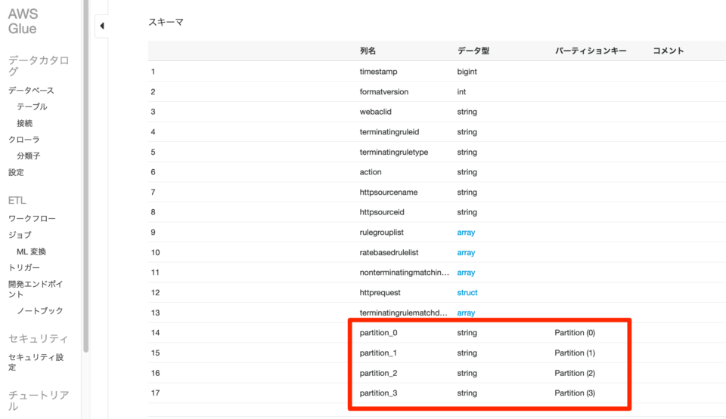Open 開発エンドポイント in the sidebar

tap(36, 289)
